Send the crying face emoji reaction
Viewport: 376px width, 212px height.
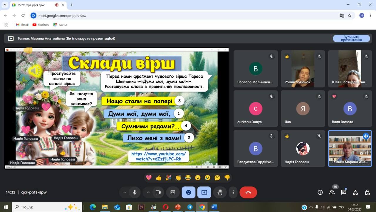click(x=208, y=178)
